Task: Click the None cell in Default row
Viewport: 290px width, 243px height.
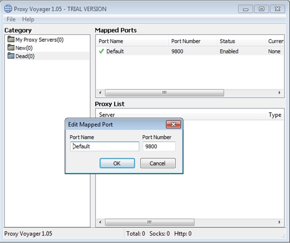Action: click(274, 51)
